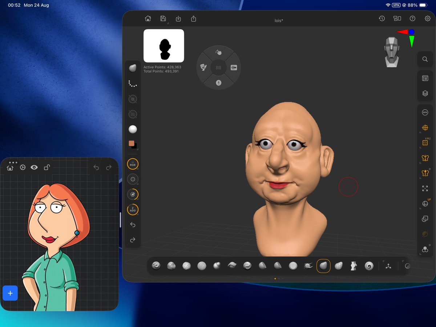The height and width of the screenshot is (327, 436).
Task: Redo in the reference app toolbar
Action: [109, 167]
